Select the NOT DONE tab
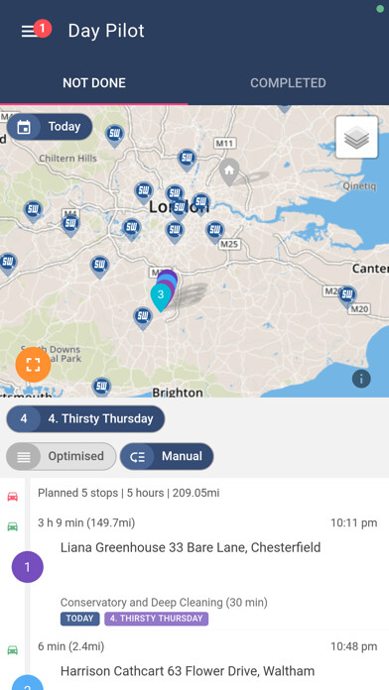 [x=94, y=82]
